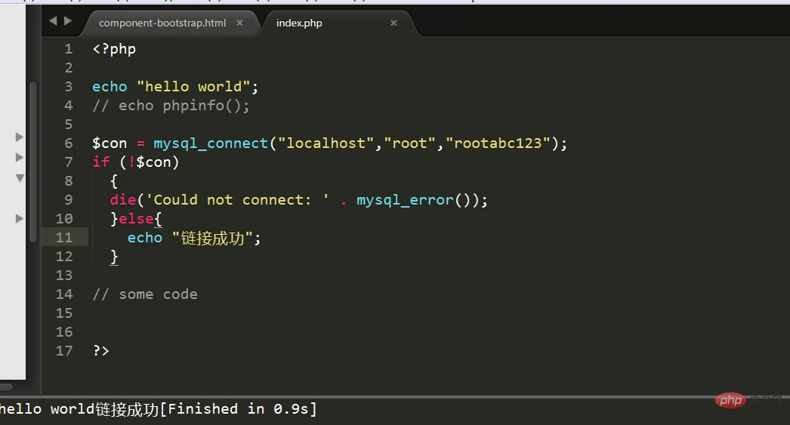
Task: Click the 'Could not connect: ' string
Action: (238, 200)
